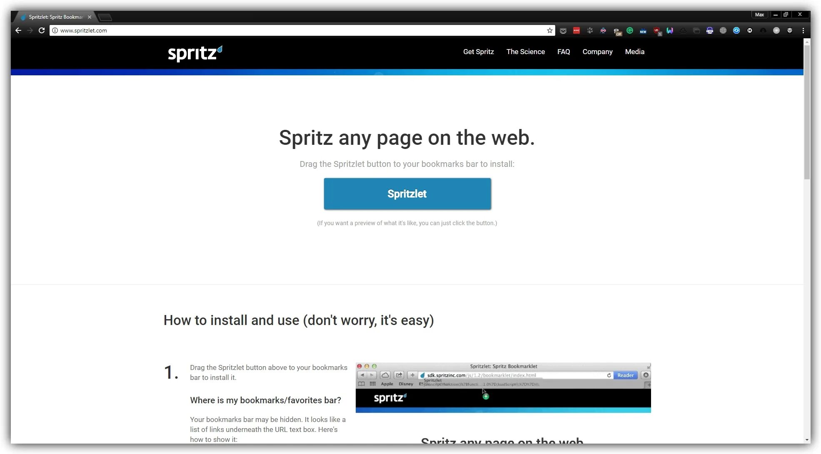The image size is (821, 454).
Task: Open the Get Spritz menu item
Action: (x=478, y=52)
